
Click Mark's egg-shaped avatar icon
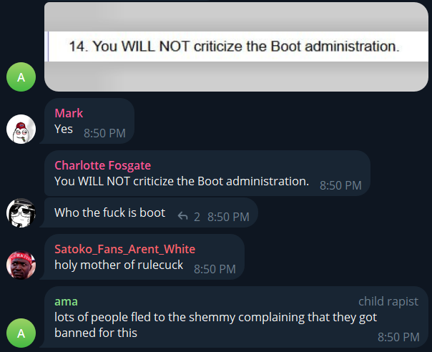pyautogui.click(x=21, y=129)
